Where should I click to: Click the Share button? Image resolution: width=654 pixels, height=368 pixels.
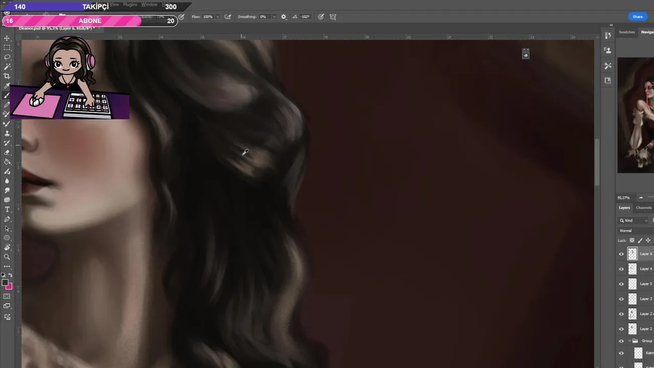click(638, 17)
